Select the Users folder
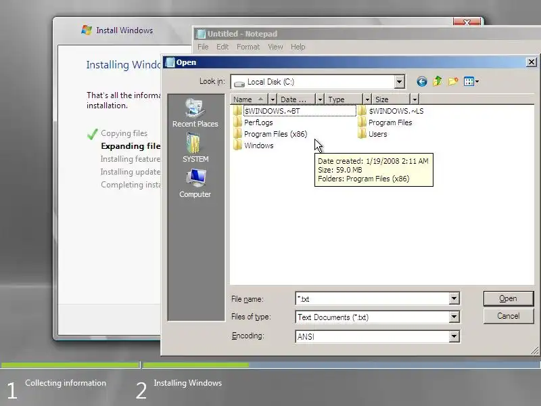 tap(373, 134)
